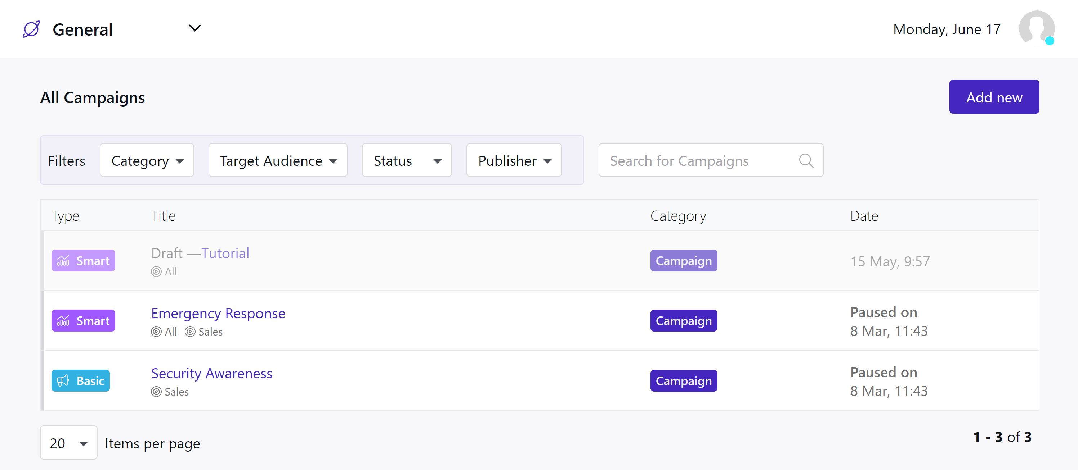Viewport: 1078px width, 470px height.
Task: Open the Status filter dropdown
Action: (x=407, y=160)
